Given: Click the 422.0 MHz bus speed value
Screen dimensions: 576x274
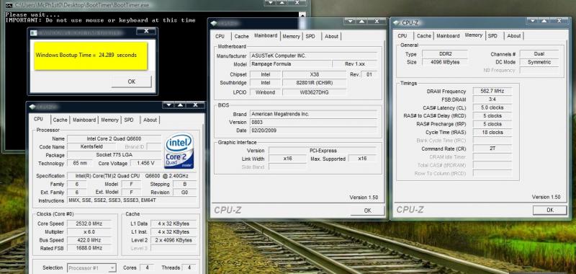Looking at the screenshot, I should [x=89, y=240].
